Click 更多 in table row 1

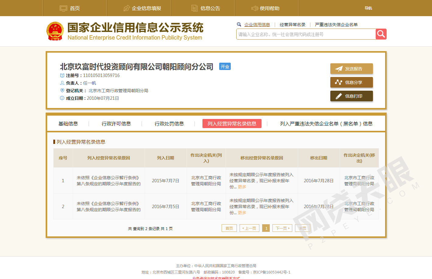point(242,187)
